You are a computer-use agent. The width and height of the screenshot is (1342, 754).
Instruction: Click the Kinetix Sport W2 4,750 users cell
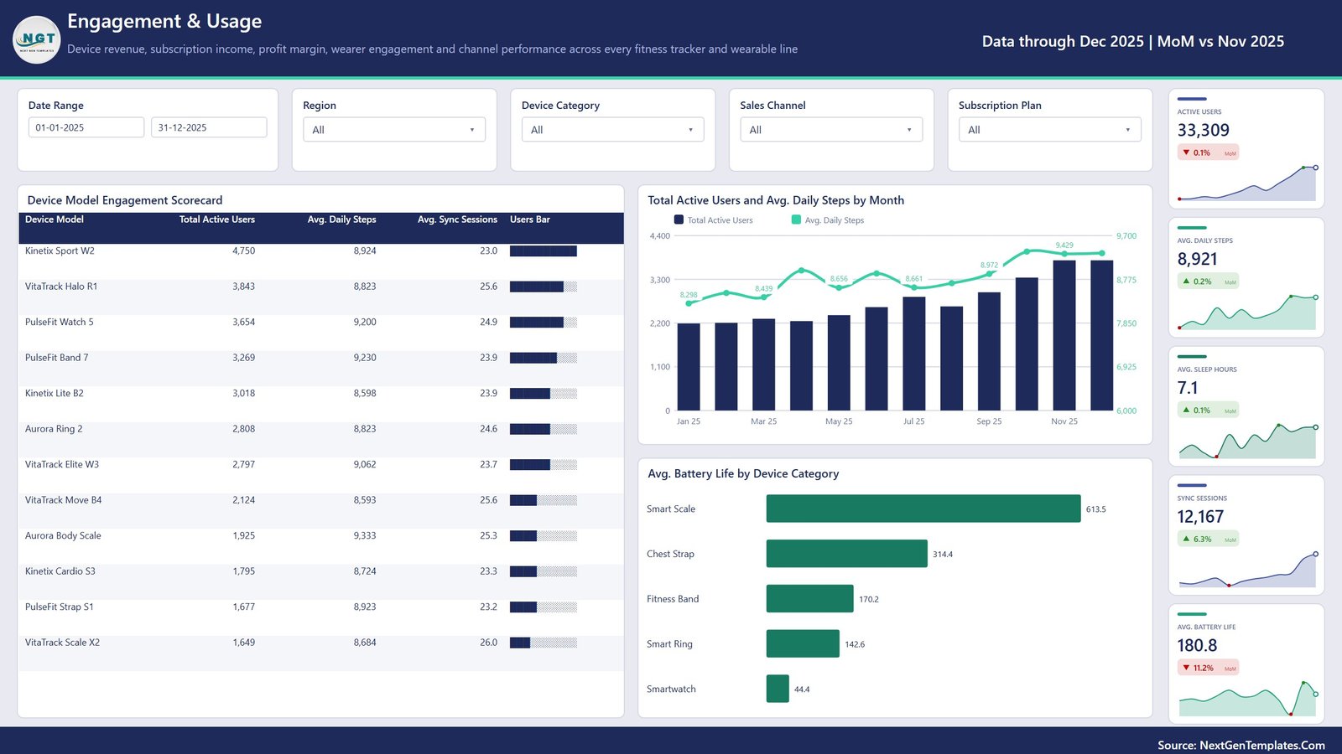tap(243, 250)
